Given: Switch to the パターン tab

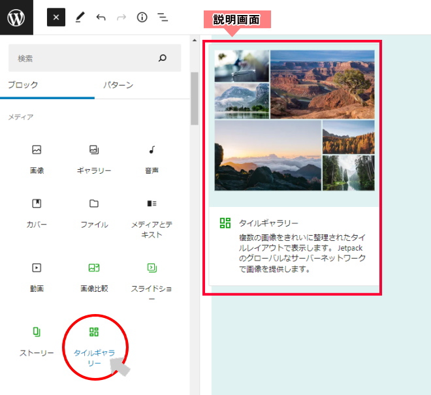Looking at the screenshot, I should (118, 85).
